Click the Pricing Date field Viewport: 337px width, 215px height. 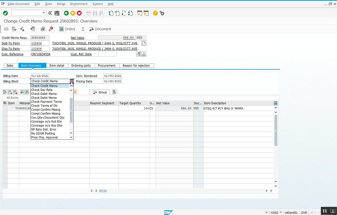(113, 81)
